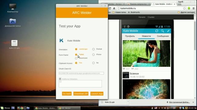Click the 15:43 system clock

(x=191, y=108)
